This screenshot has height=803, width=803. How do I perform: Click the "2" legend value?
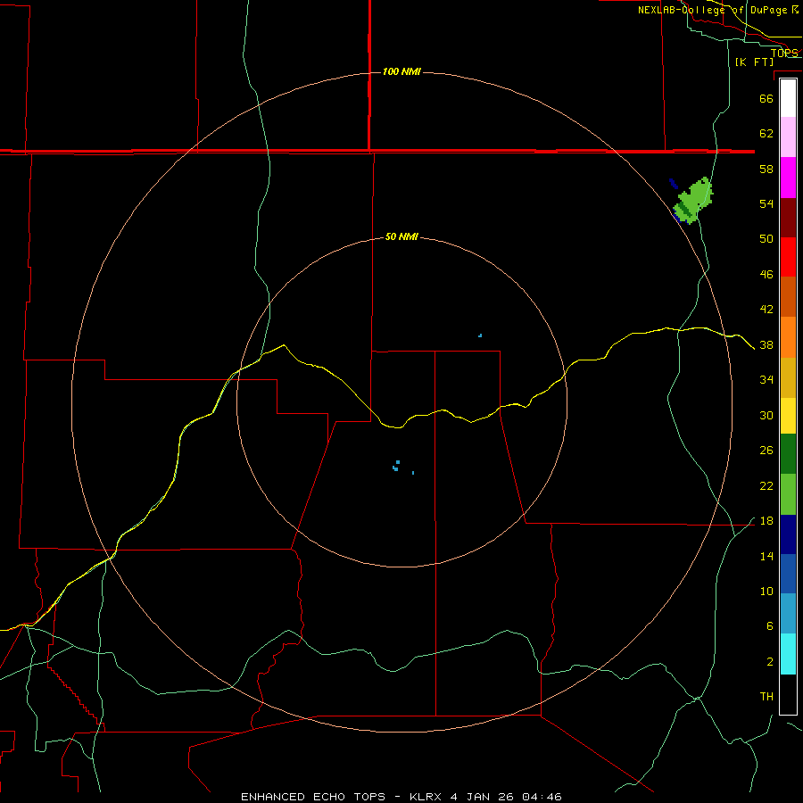point(769,662)
